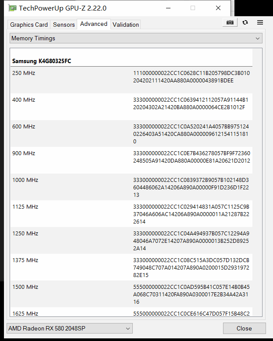Go to the Validation tab
273x341 pixels.
[x=126, y=25]
